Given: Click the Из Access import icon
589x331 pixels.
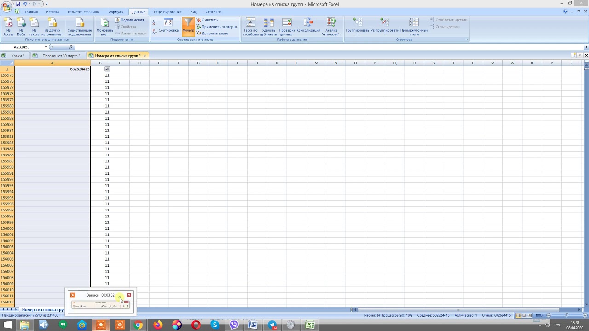Looking at the screenshot, I should (x=8, y=27).
